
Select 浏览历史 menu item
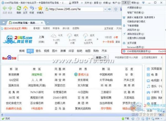click(x=144, y=30)
